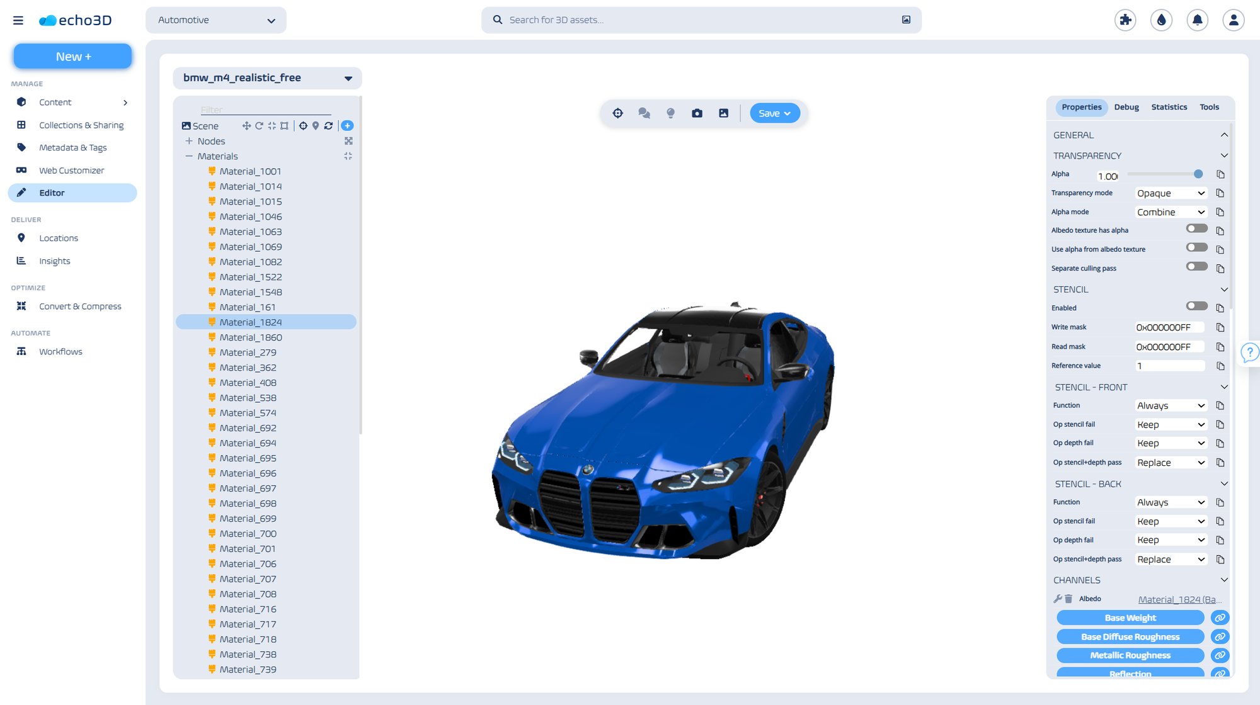1260x705 pixels.
Task: Open the user profile icon
Action: pyautogui.click(x=1234, y=20)
